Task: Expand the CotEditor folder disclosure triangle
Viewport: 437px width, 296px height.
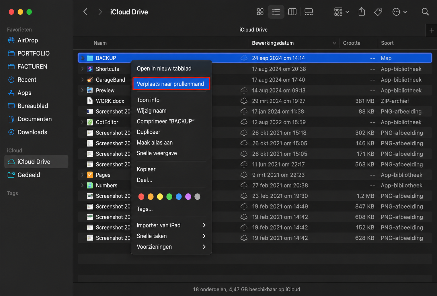Action: (82, 122)
